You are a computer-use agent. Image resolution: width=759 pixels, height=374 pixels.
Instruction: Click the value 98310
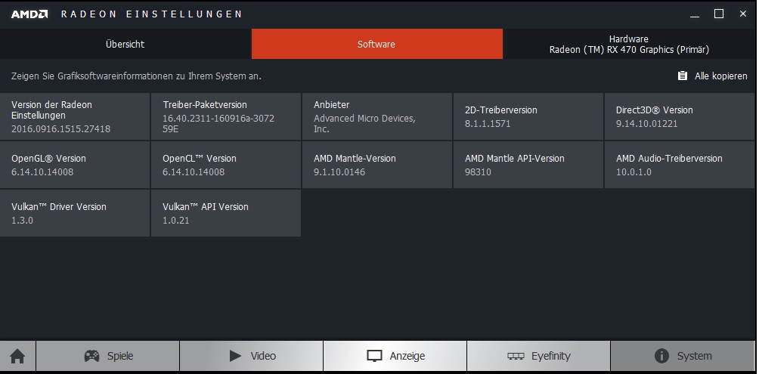pos(478,172)
